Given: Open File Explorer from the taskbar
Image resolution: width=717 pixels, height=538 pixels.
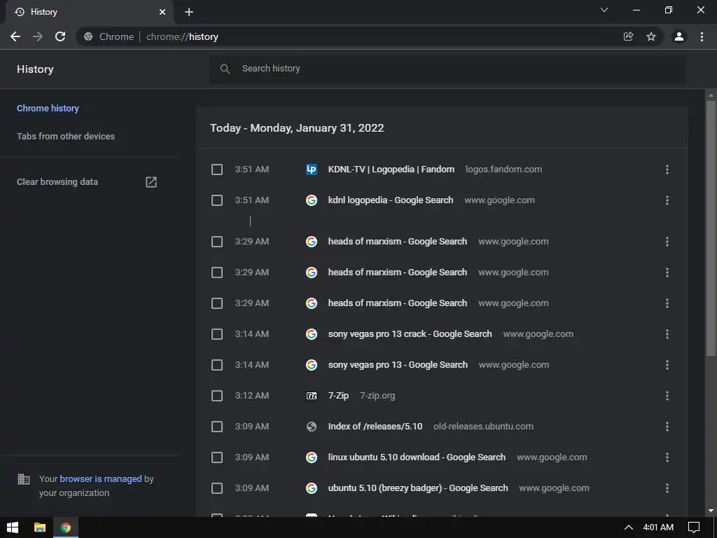Looking at the screenshot, I should (x=40, y=527).
